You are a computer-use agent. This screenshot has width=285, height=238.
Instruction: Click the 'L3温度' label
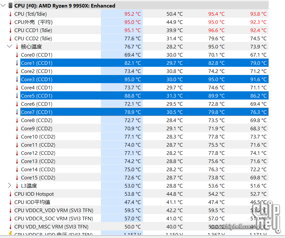coord(29,186)
